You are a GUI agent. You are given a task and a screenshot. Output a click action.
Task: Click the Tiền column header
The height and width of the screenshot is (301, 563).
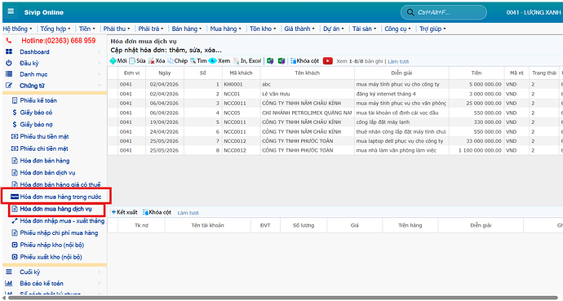coord(477,73)
